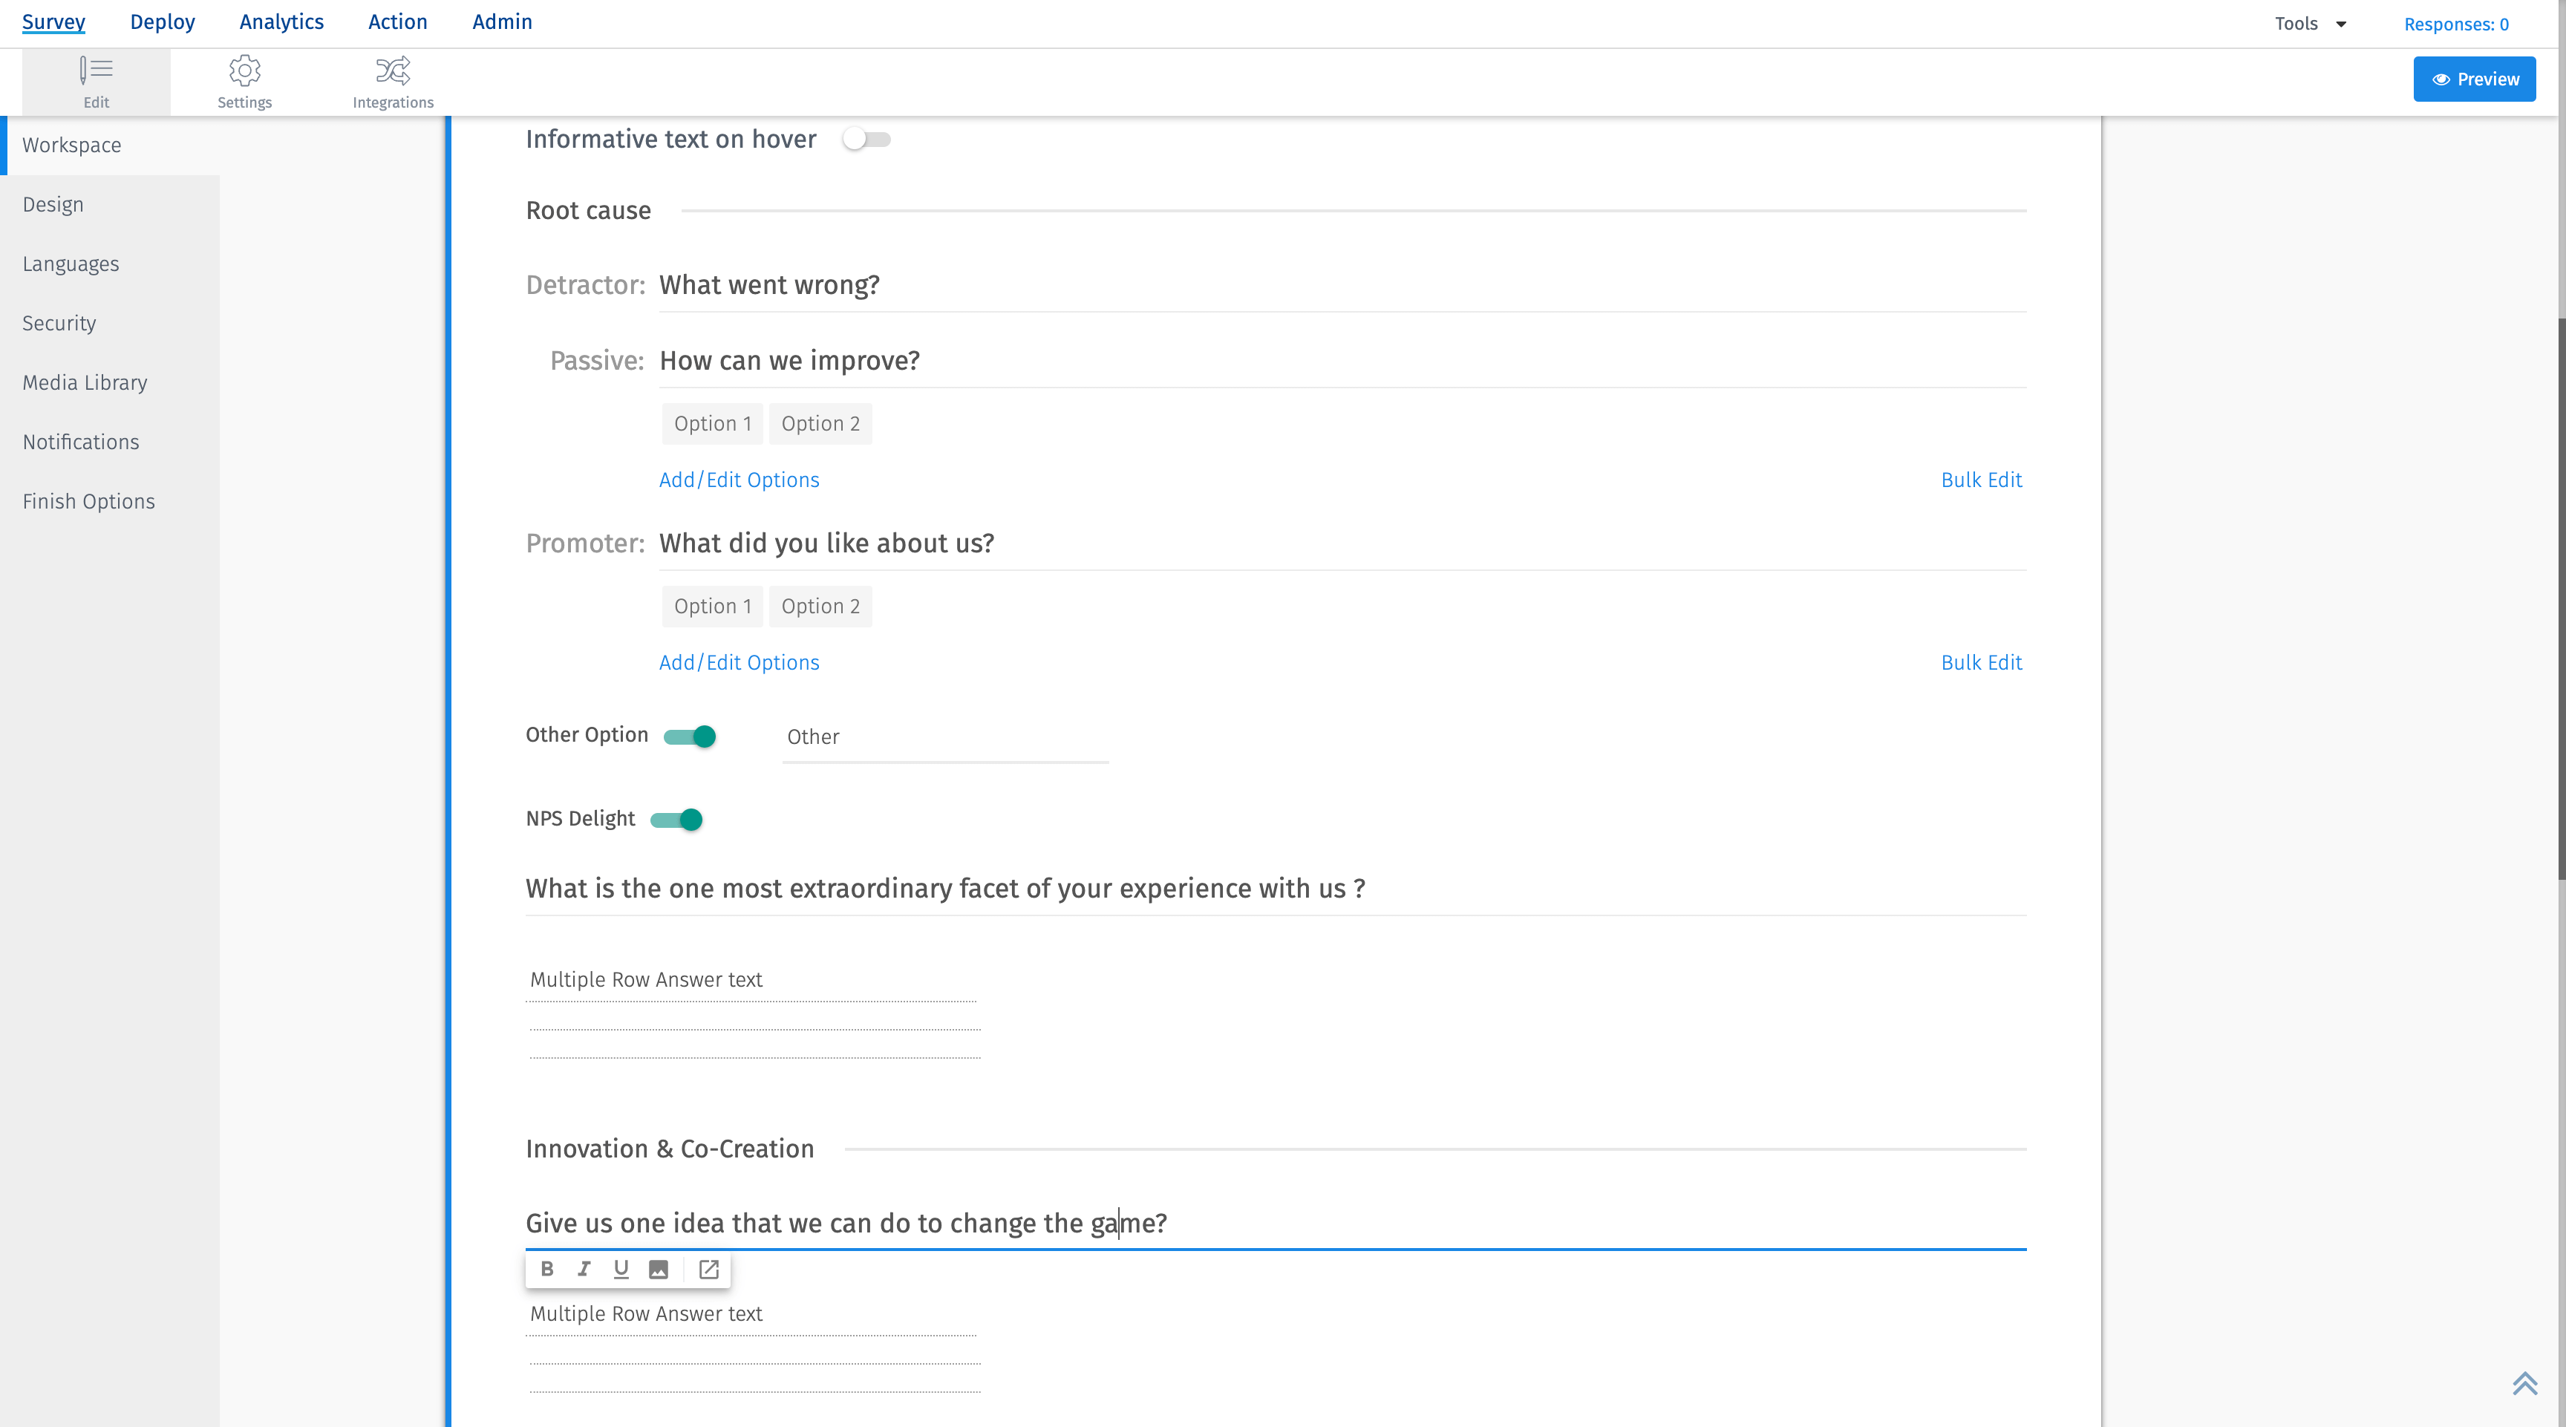The height and width of the screenshot is (1427, 2566).
Task: Insert an image using the toolbar icon
Action: point(657,1269)
